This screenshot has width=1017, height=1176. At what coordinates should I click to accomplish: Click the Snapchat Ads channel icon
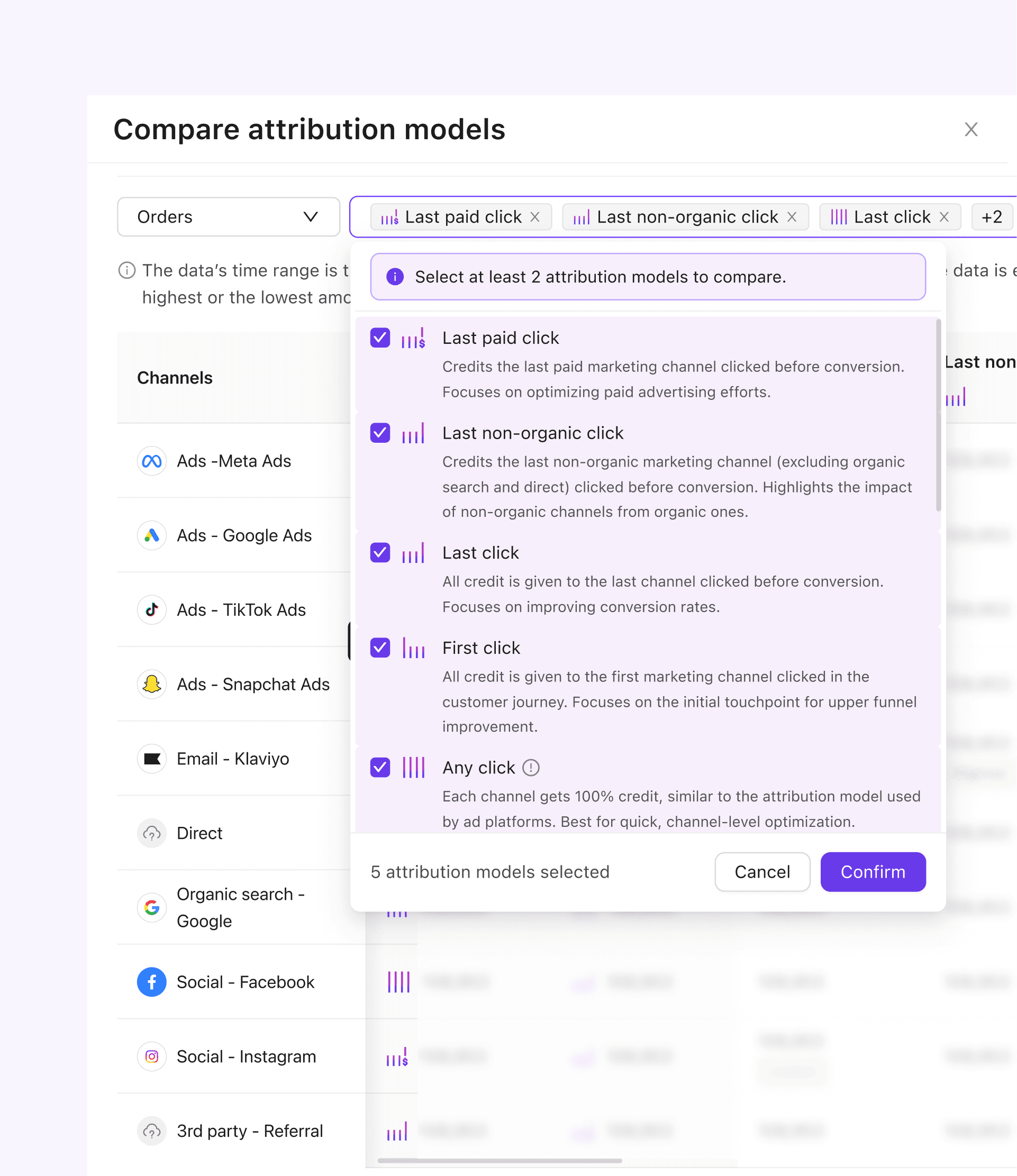pyautogui.click(x=152, y=684)
